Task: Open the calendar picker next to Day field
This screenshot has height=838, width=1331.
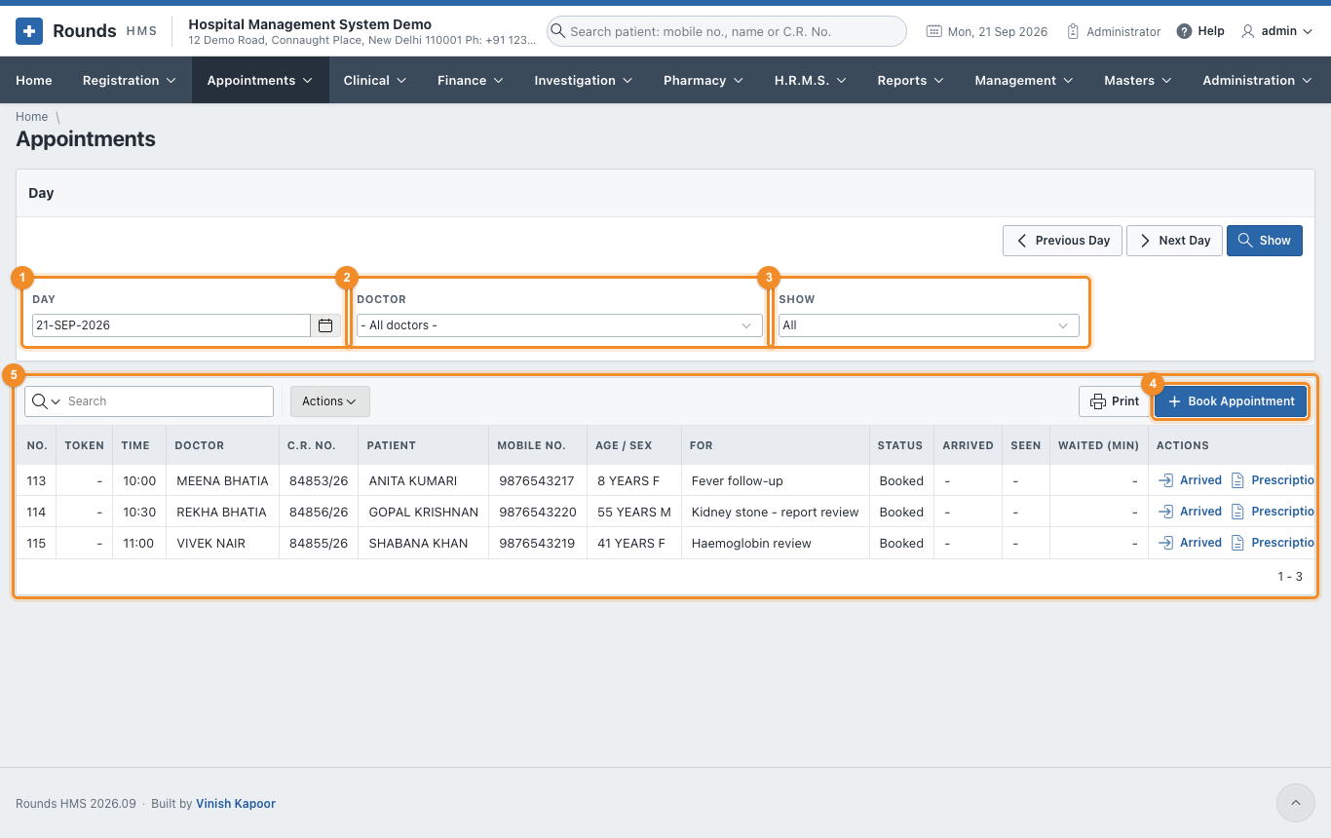Action: (x=325, y=325)
